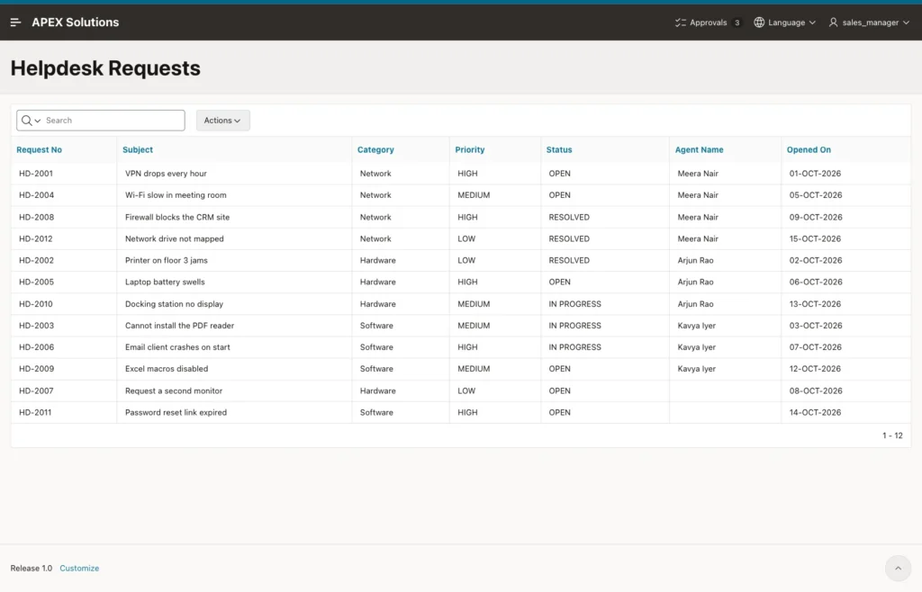Click the Release 1.0 footer text
The height and width of the screenshot is (592, 922).
tap(32, 568)
